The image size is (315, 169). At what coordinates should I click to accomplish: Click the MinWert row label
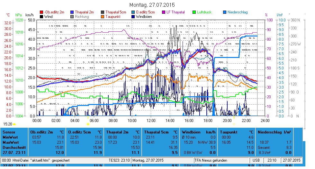(10, 137)
